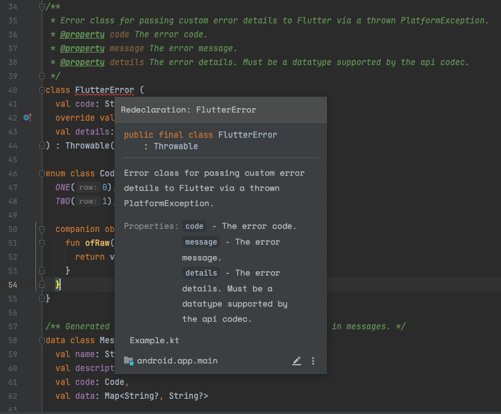Click the 'Properties:' label in the popup
The image size is (501, 414).
tap(151, 226)
